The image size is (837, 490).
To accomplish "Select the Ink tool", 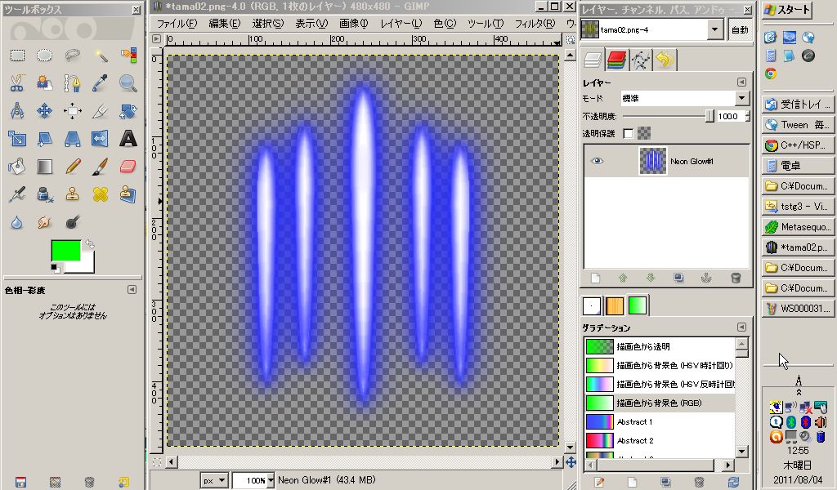I will (44, 194).
